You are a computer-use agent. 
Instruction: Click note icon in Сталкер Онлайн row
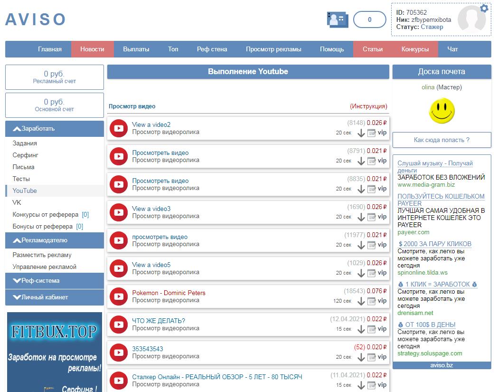(x=372, y=385)
